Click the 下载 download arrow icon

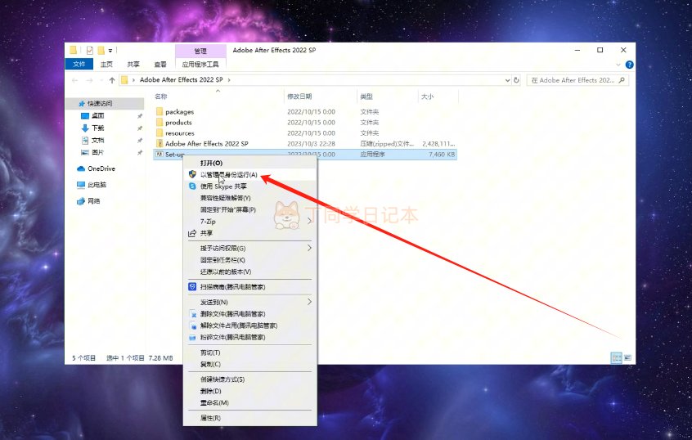click(x=85, y=128)
